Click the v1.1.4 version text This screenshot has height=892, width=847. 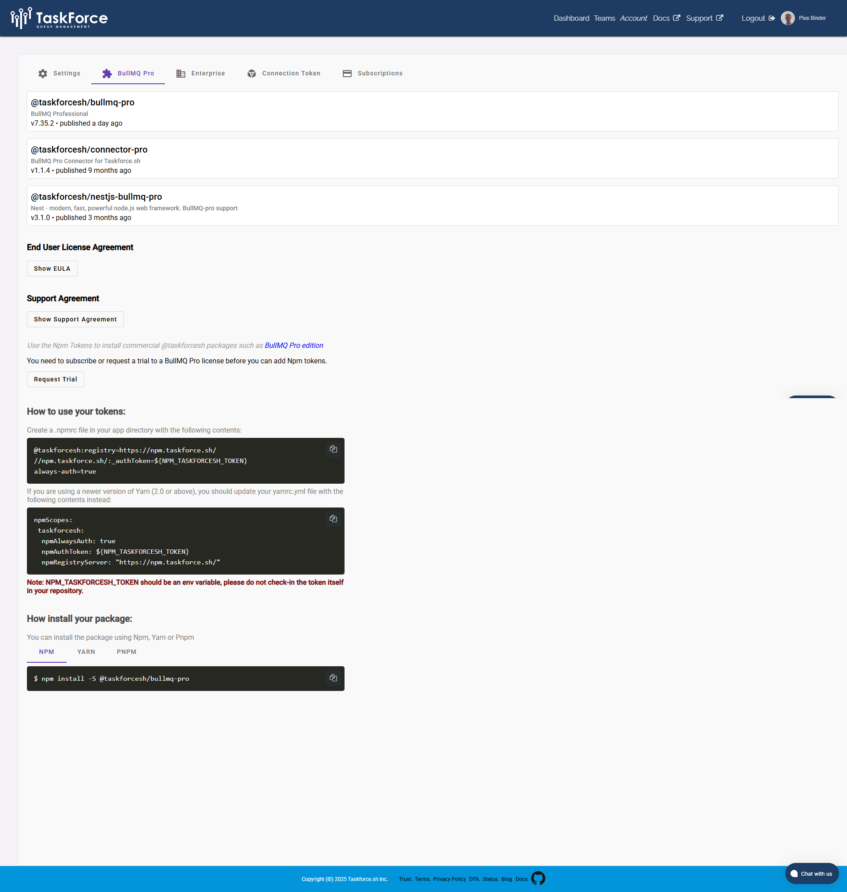click(x=41, y=171)
